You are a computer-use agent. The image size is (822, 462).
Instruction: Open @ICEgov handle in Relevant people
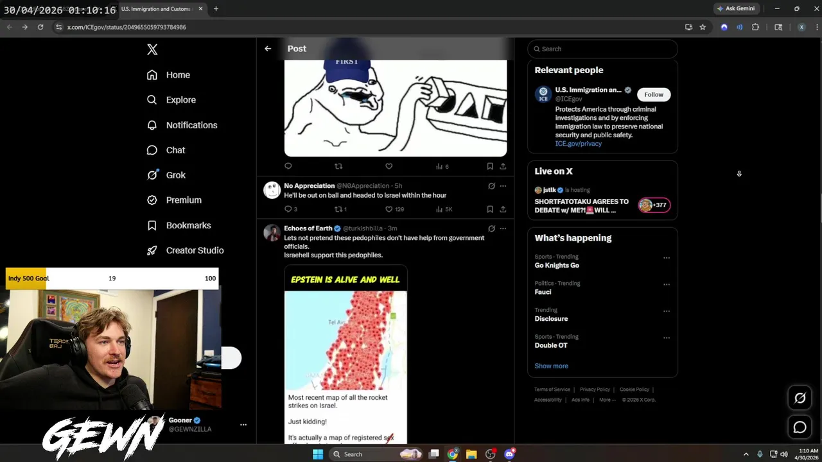(568, 99)
